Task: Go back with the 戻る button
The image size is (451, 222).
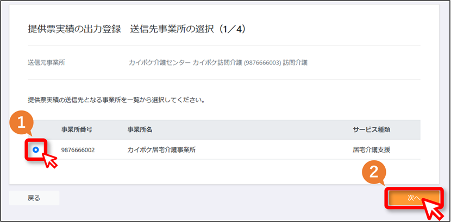Action: tap(34, 198)
